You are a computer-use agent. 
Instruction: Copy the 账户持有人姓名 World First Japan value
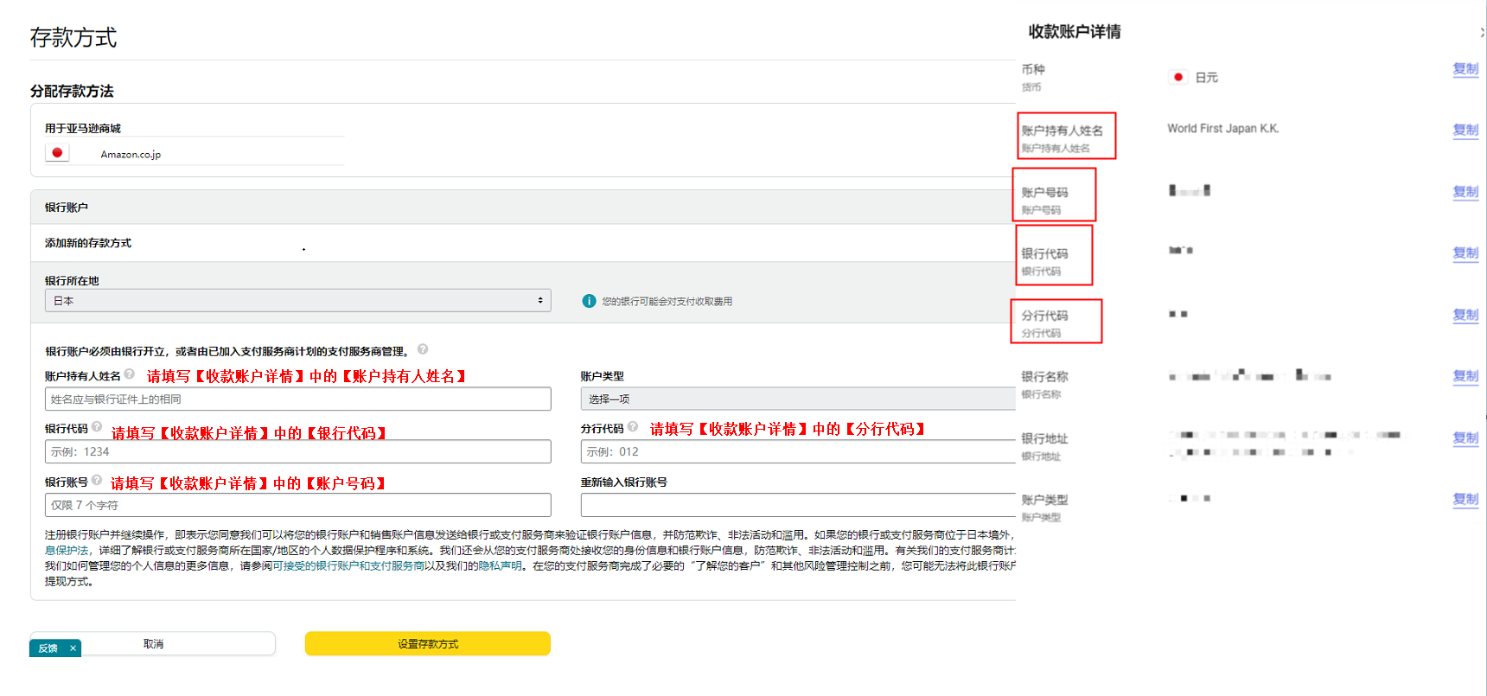click(x=1465, y=130)
